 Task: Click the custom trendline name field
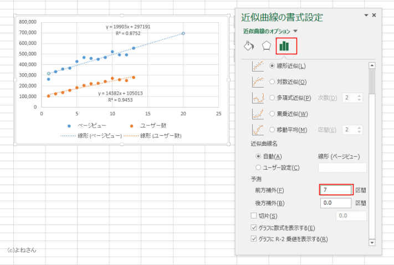click(342, 167)
